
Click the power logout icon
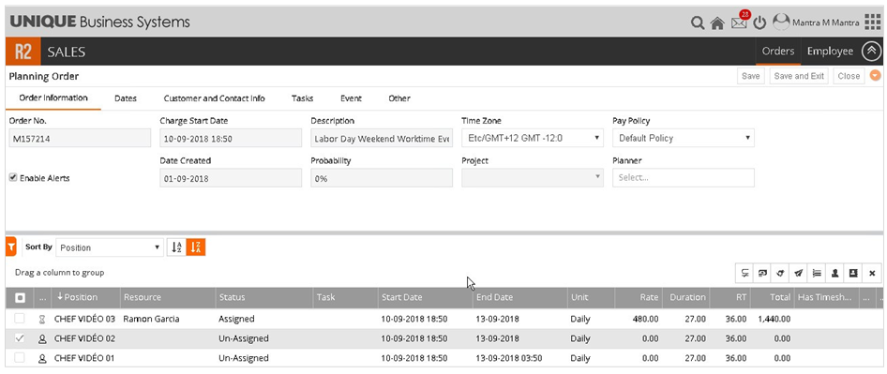click(x=759, y=23)
